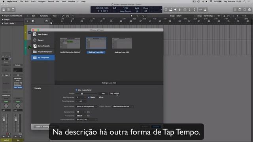This screenshot has height=142, width=253.
Task: Open the Apple menu
Action: pos(4,2)
